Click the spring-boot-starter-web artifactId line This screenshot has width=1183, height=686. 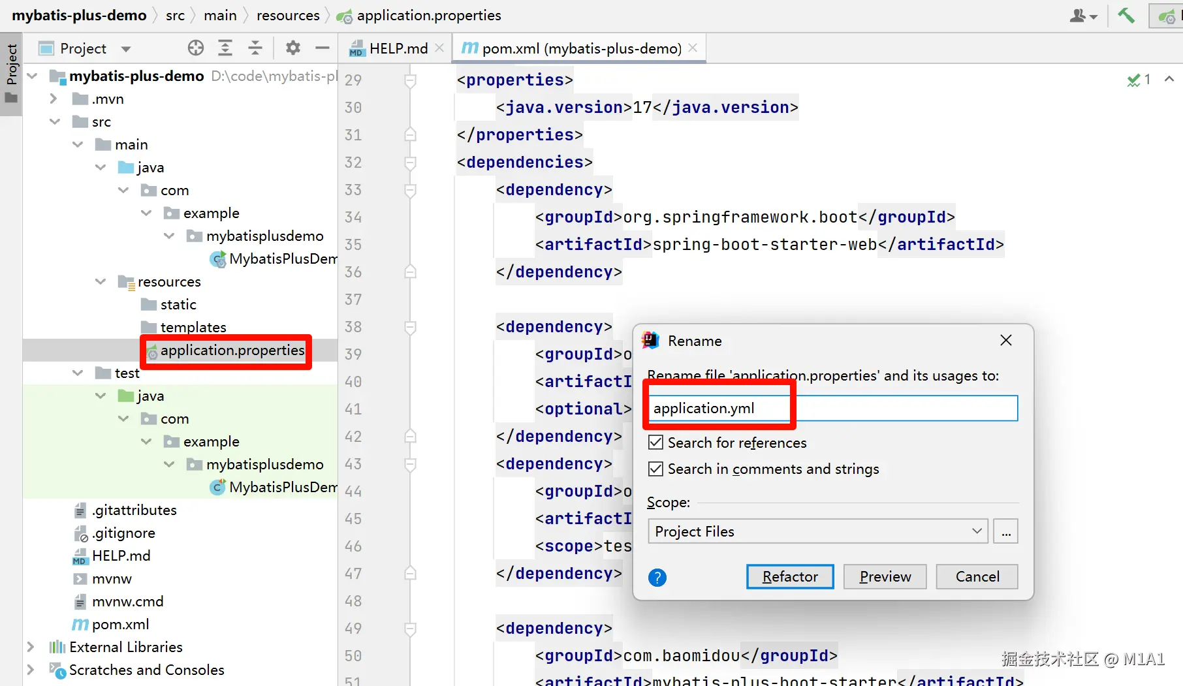point(770,245)
